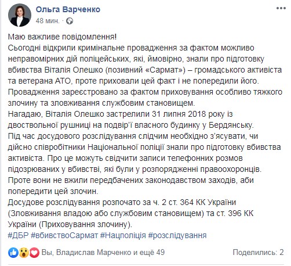Click the line mentioning ст. 396 КК
The image size is (291, 266).
(130, 213)
